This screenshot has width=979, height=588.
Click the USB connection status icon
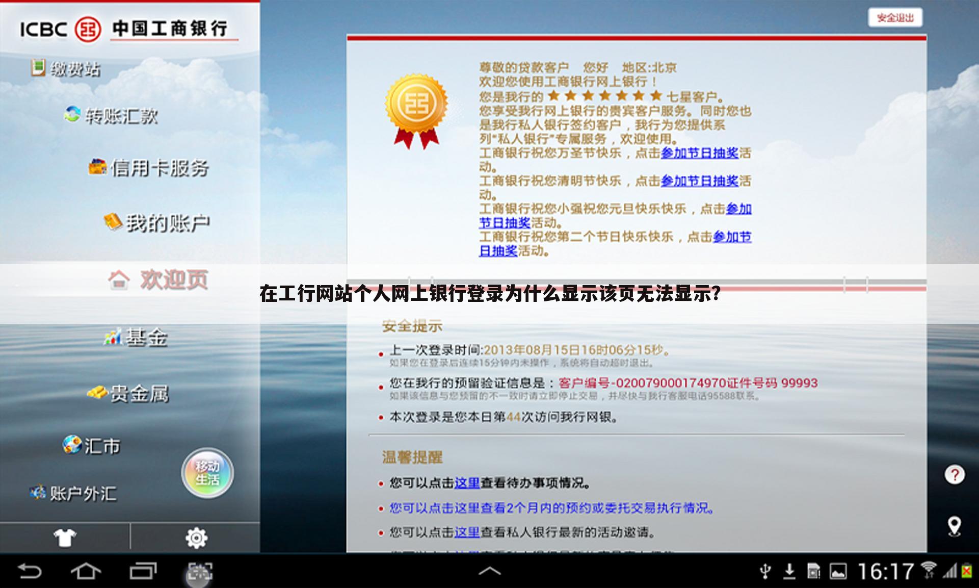point(765,571)
